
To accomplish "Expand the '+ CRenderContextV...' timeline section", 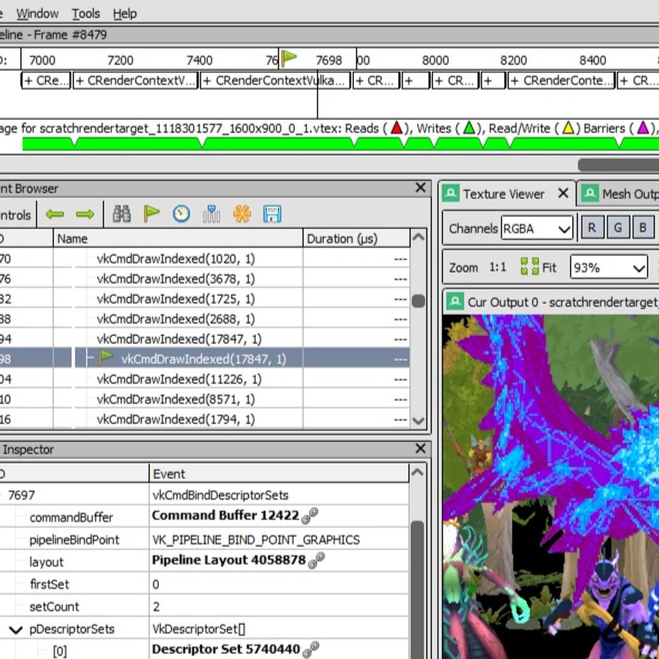I will 135,80.
